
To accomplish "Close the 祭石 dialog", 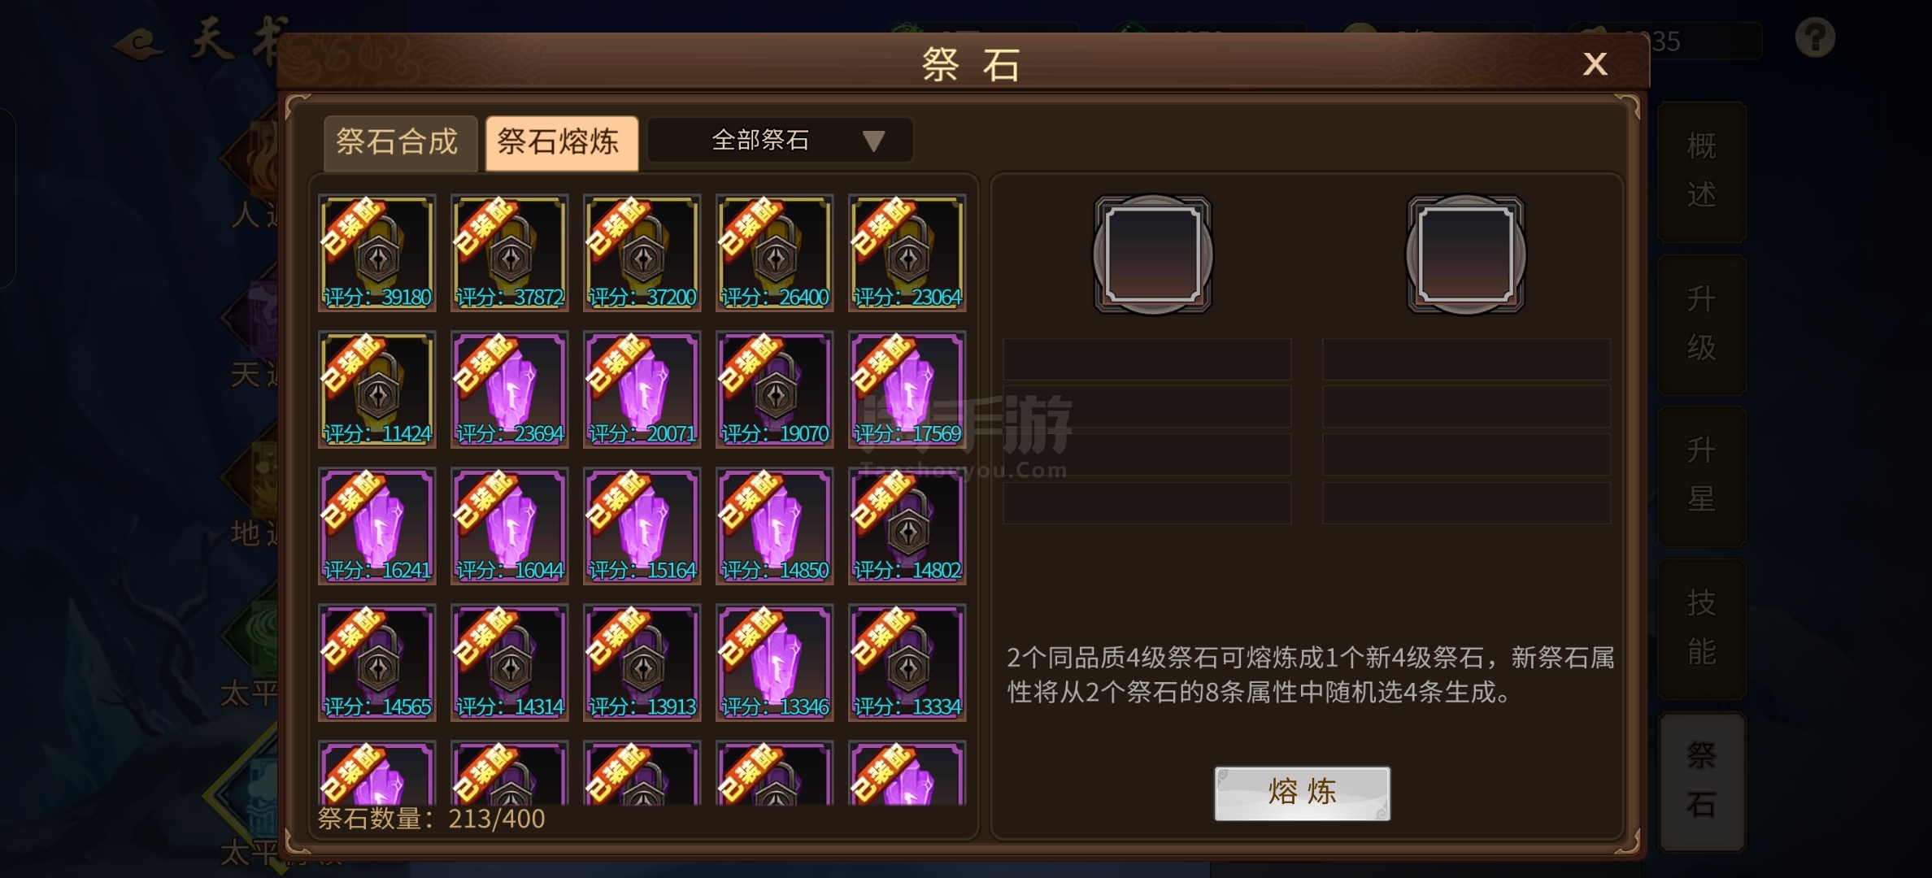I will click(1595, 63).
